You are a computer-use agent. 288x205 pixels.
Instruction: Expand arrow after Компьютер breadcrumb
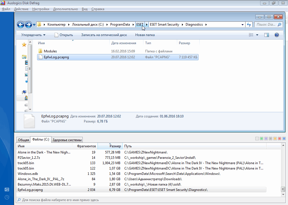(69, 24)
